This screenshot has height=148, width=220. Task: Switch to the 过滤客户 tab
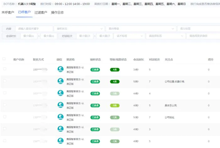tap(41, 13)
